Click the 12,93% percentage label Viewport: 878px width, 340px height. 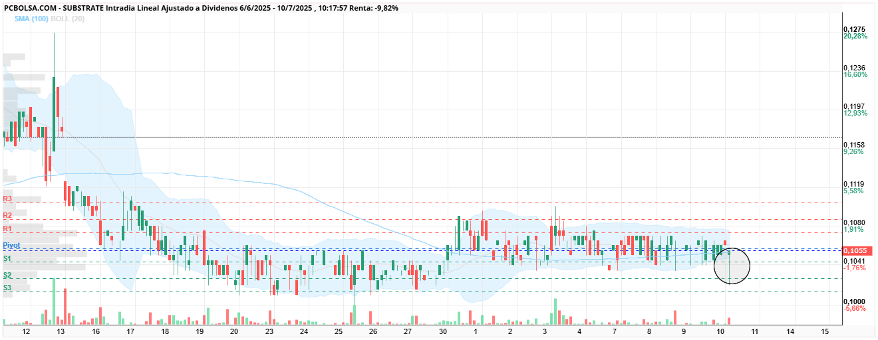(x=855, y=114)
